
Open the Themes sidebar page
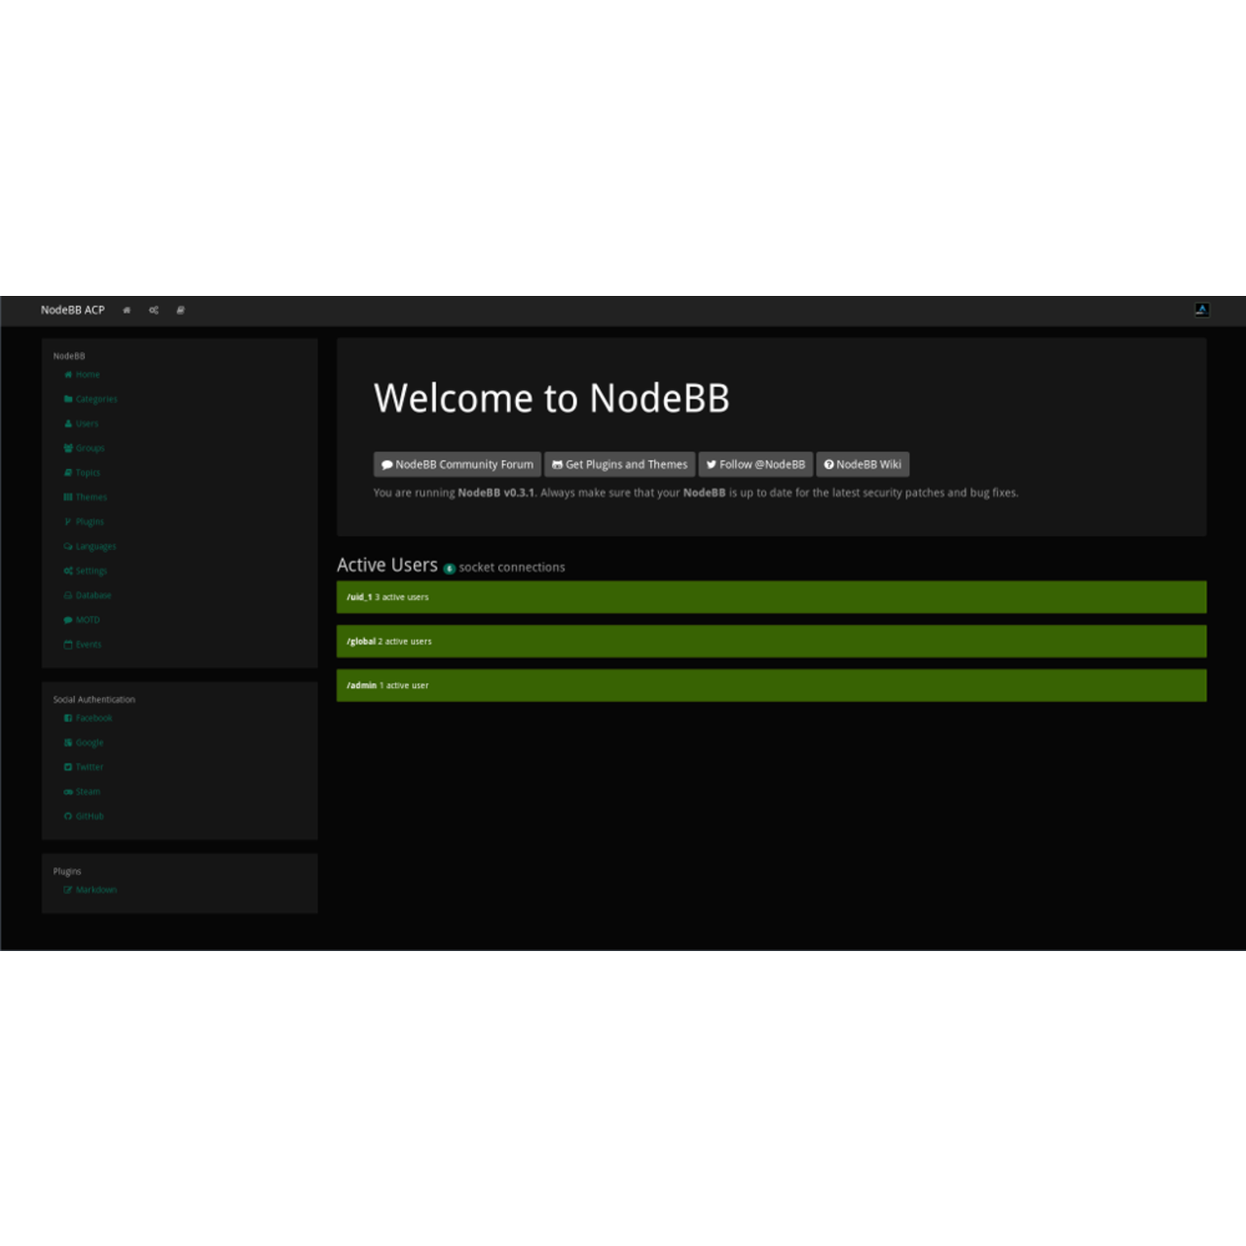(x=91, y=497)
